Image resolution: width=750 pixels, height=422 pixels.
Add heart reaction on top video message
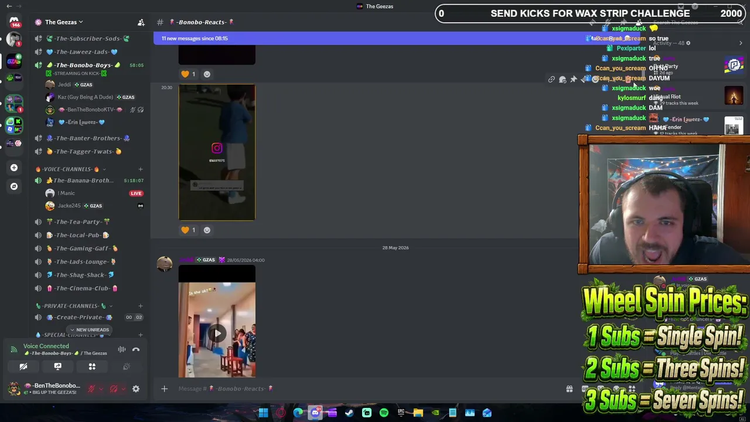pyautogui.click(x=188, y=74)
